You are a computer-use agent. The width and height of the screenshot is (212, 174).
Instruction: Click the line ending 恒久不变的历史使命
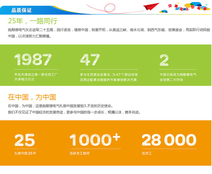(60, 106)
